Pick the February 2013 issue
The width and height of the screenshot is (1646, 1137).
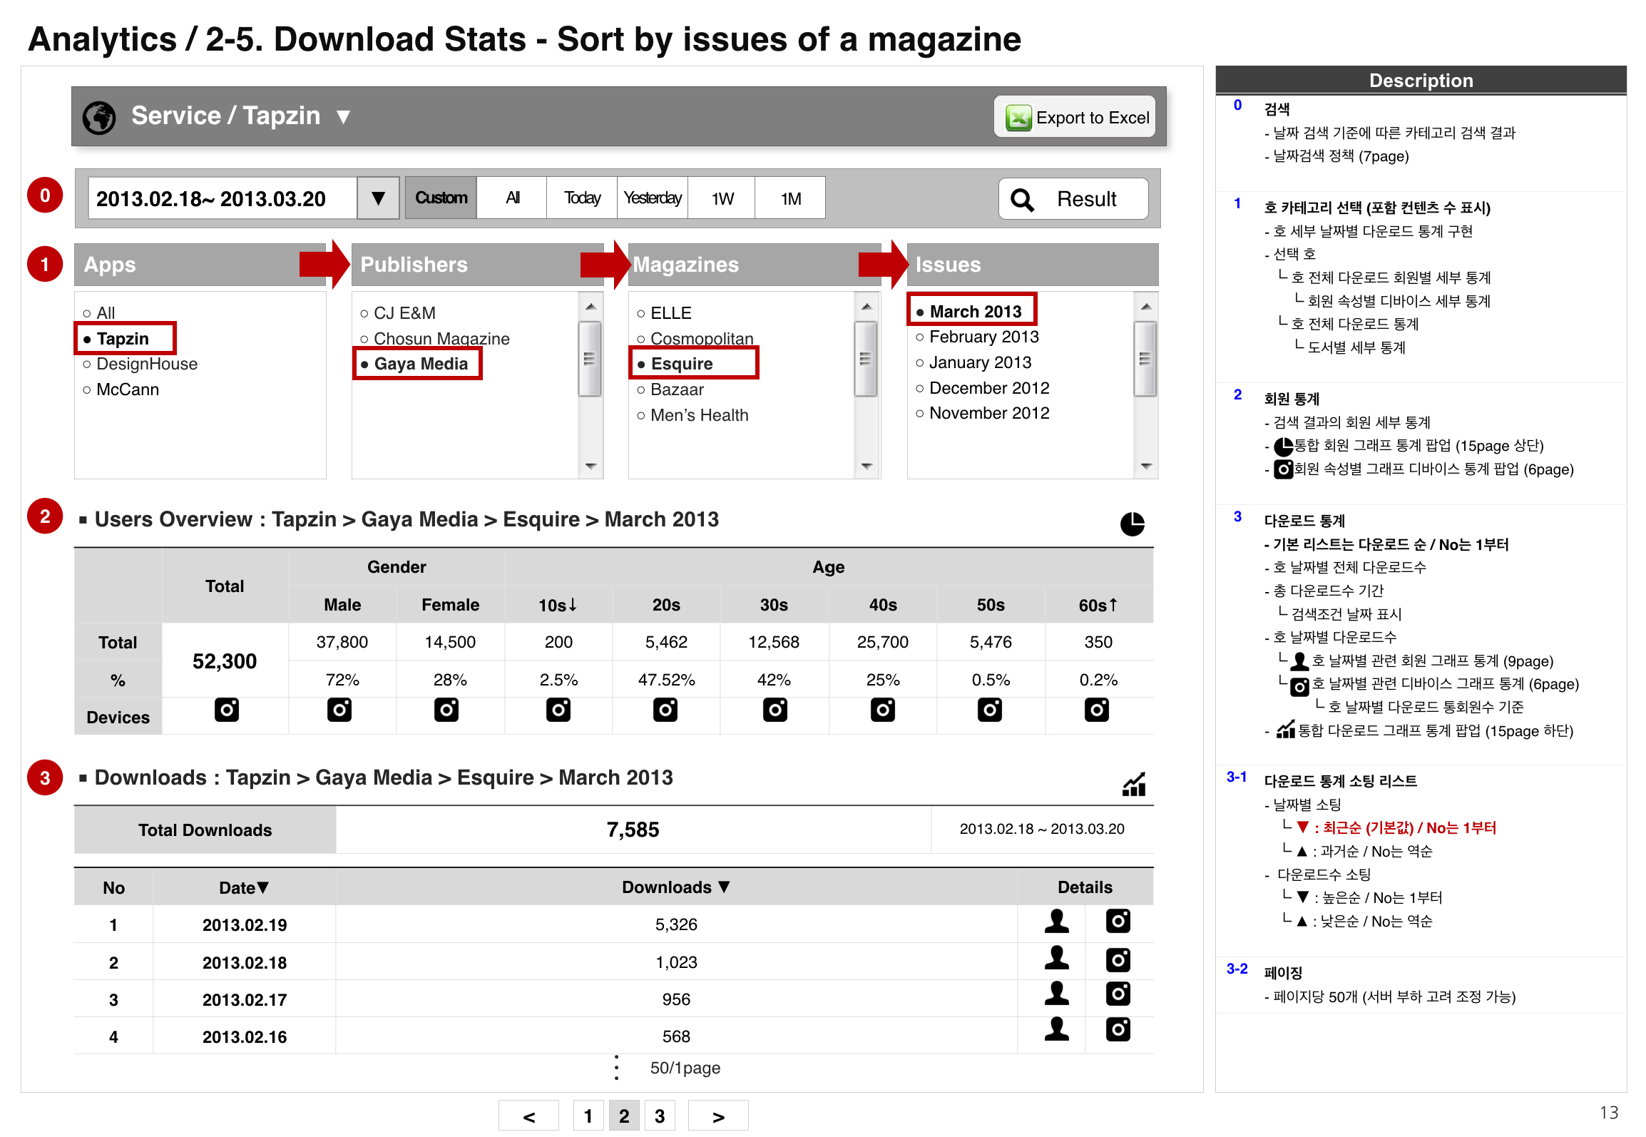click(x=978, y=337)
